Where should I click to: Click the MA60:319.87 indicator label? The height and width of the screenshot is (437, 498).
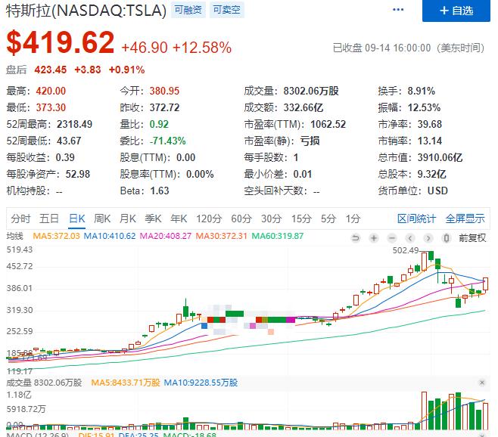(278, 236)
